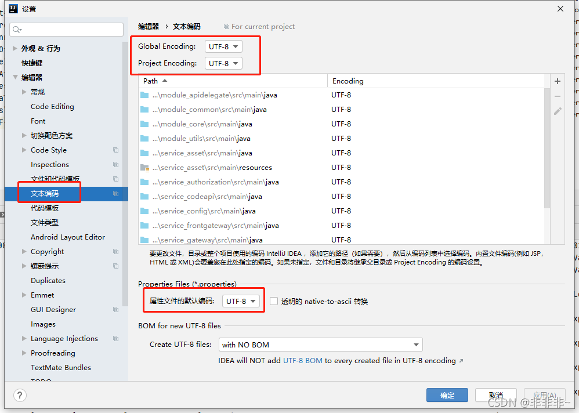Image resolution: width=579 pixels, height=413 pixels.
Task: Select the service_authorization\src\main\java path
Action: 216,182
